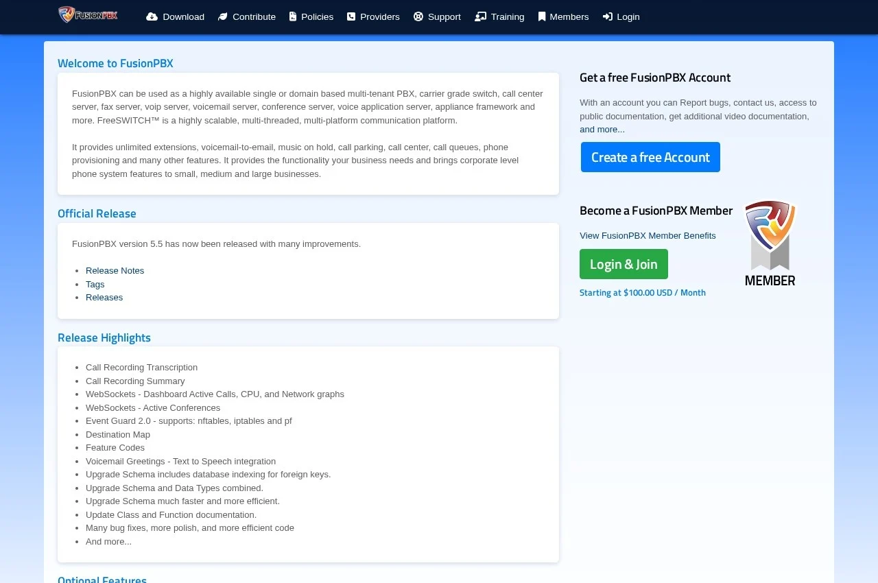Viewport: 878px width, 583px height.
Task: Click the Login arrow icon
Action: coord(608,16)
